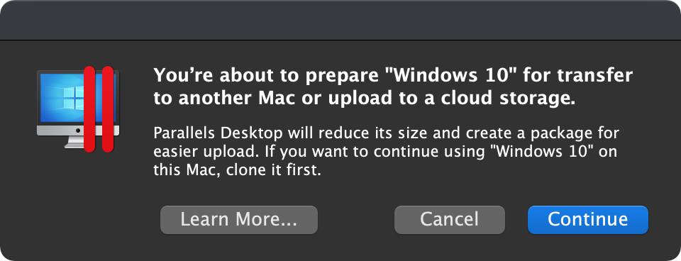Screen dimensions: 681x261
Task: Click the bold heading about preparing transfer
Action: tap(392, 87)
